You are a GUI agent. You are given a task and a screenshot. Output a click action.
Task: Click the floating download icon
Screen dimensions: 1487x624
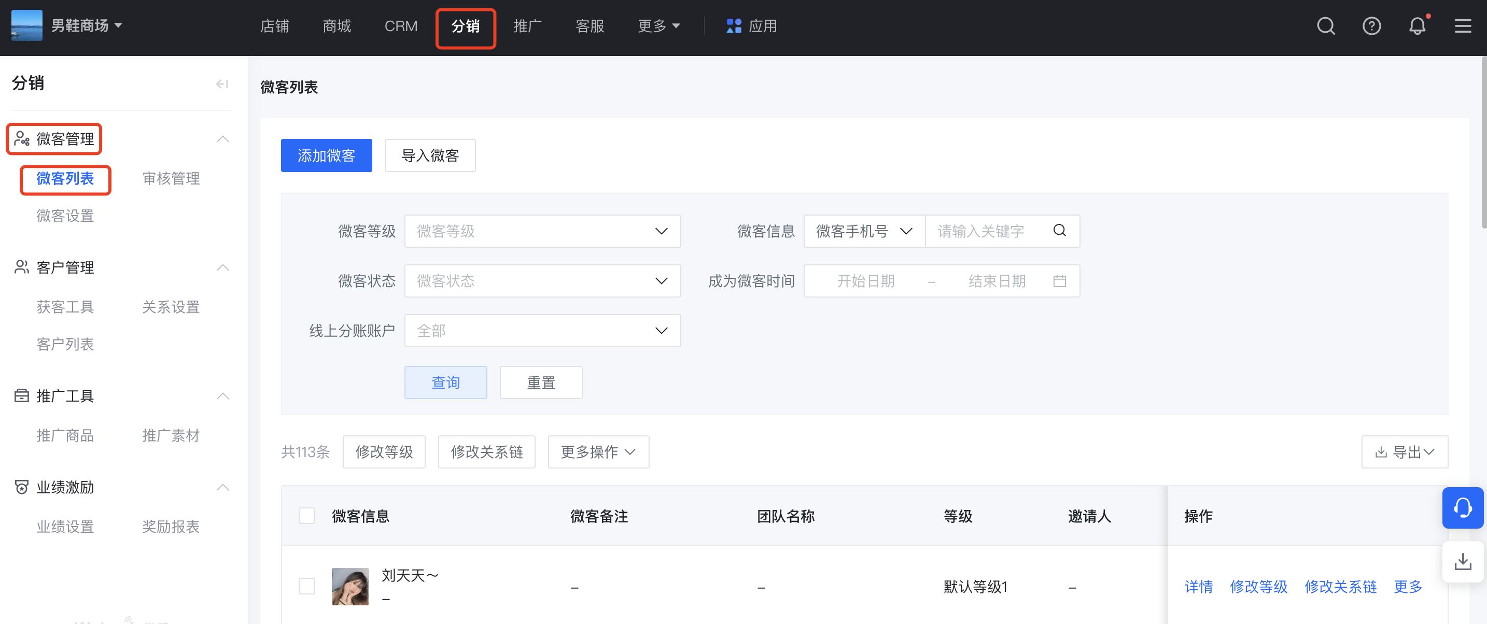point(1462,562)
